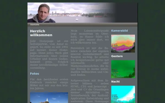Click the italic word 'Selbstvorstellung'

tap(49, 66)
